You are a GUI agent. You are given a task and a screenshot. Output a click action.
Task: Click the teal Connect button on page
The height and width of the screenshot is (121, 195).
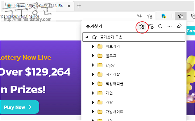191,31
